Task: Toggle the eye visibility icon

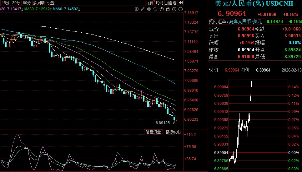Action: 149,9
